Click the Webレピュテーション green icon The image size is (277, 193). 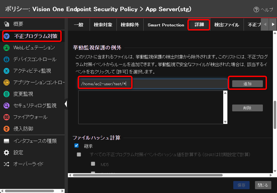7,48
